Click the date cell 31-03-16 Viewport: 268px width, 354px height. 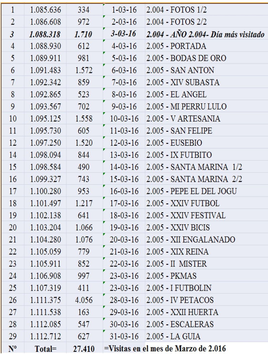(124, 336)
